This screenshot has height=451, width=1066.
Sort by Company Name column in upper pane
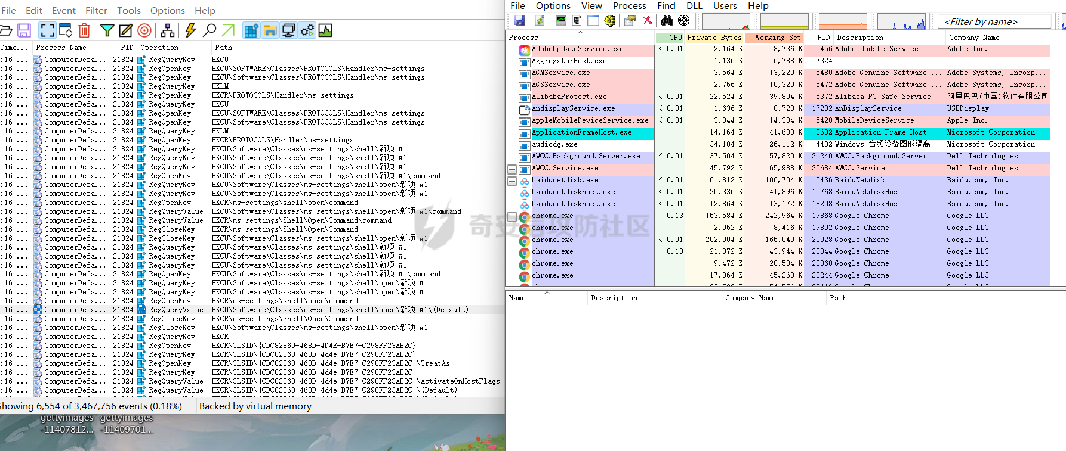997,38
